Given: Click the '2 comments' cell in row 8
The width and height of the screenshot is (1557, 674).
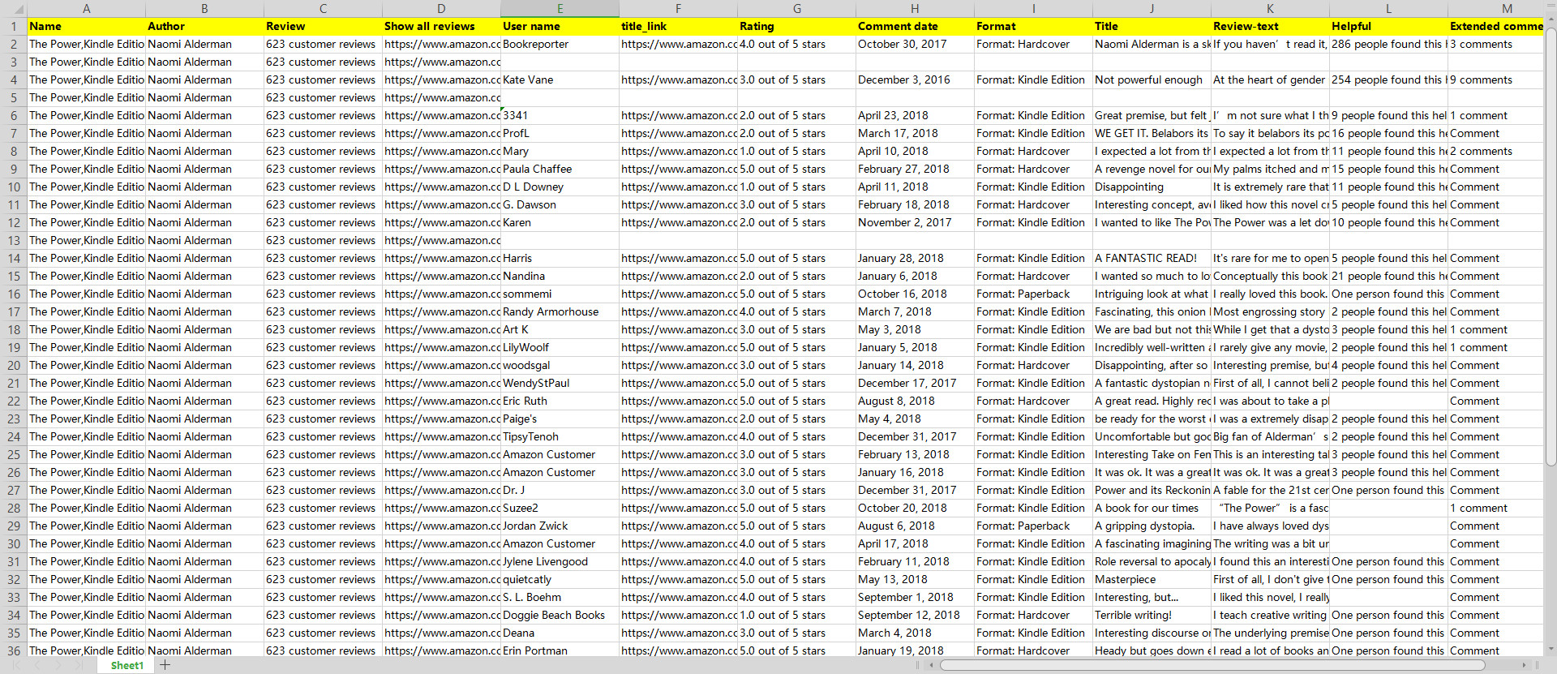Looking at the screenshot, I should [1496, 151].
